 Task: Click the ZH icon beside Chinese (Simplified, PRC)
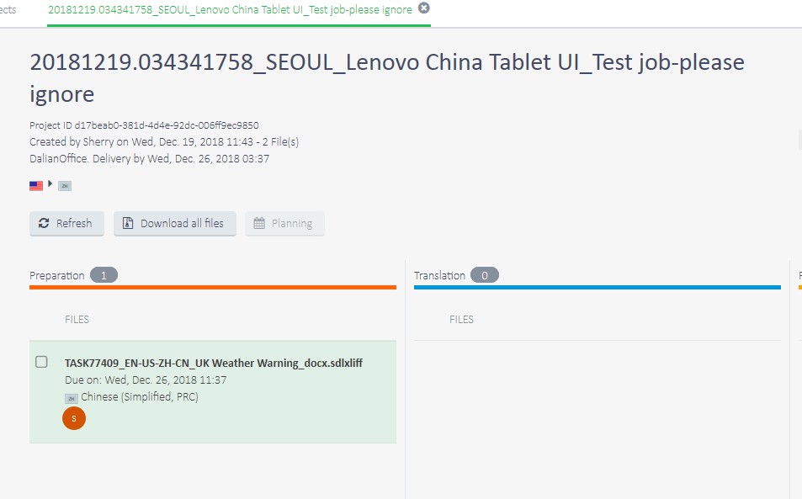72,398
